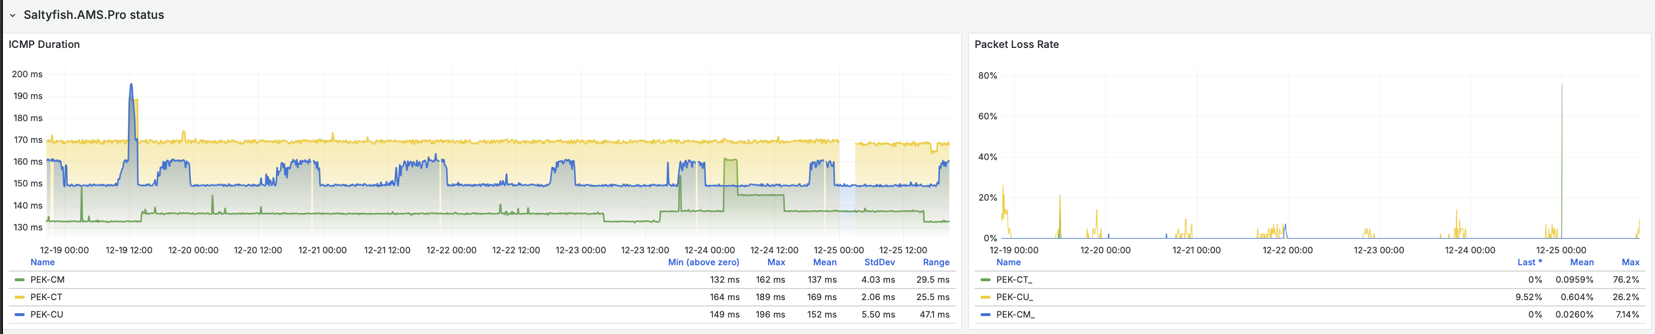The width and height of the screenshot is (1655, 334).
Task: Sort ICMP legend by Mean column
Action: (824, 262)
